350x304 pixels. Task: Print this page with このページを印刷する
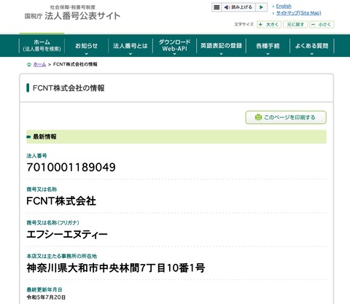tap(286, 117)
